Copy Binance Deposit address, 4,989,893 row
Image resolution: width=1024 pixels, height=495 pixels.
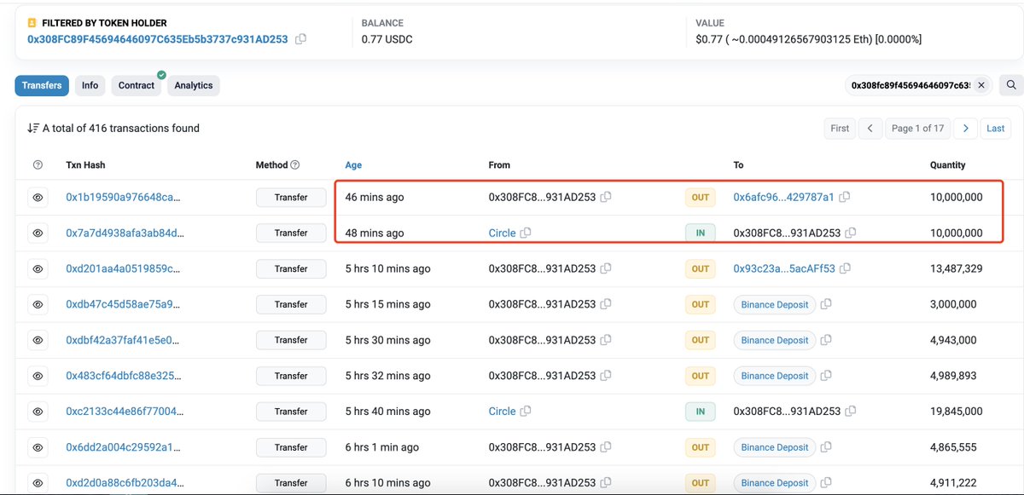point(826,376)
